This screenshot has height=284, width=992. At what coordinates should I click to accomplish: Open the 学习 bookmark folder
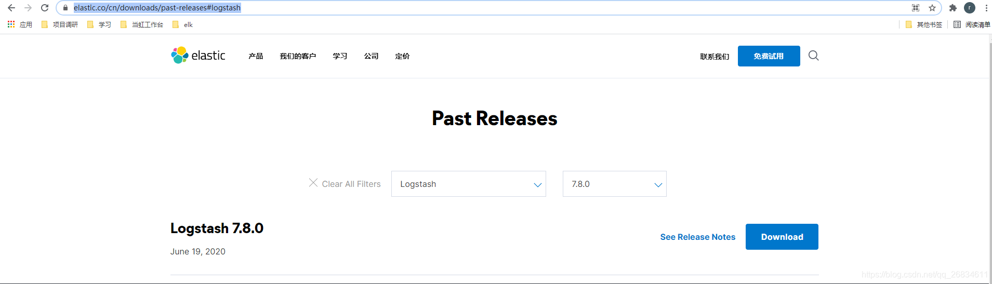[x=99, y=24]
